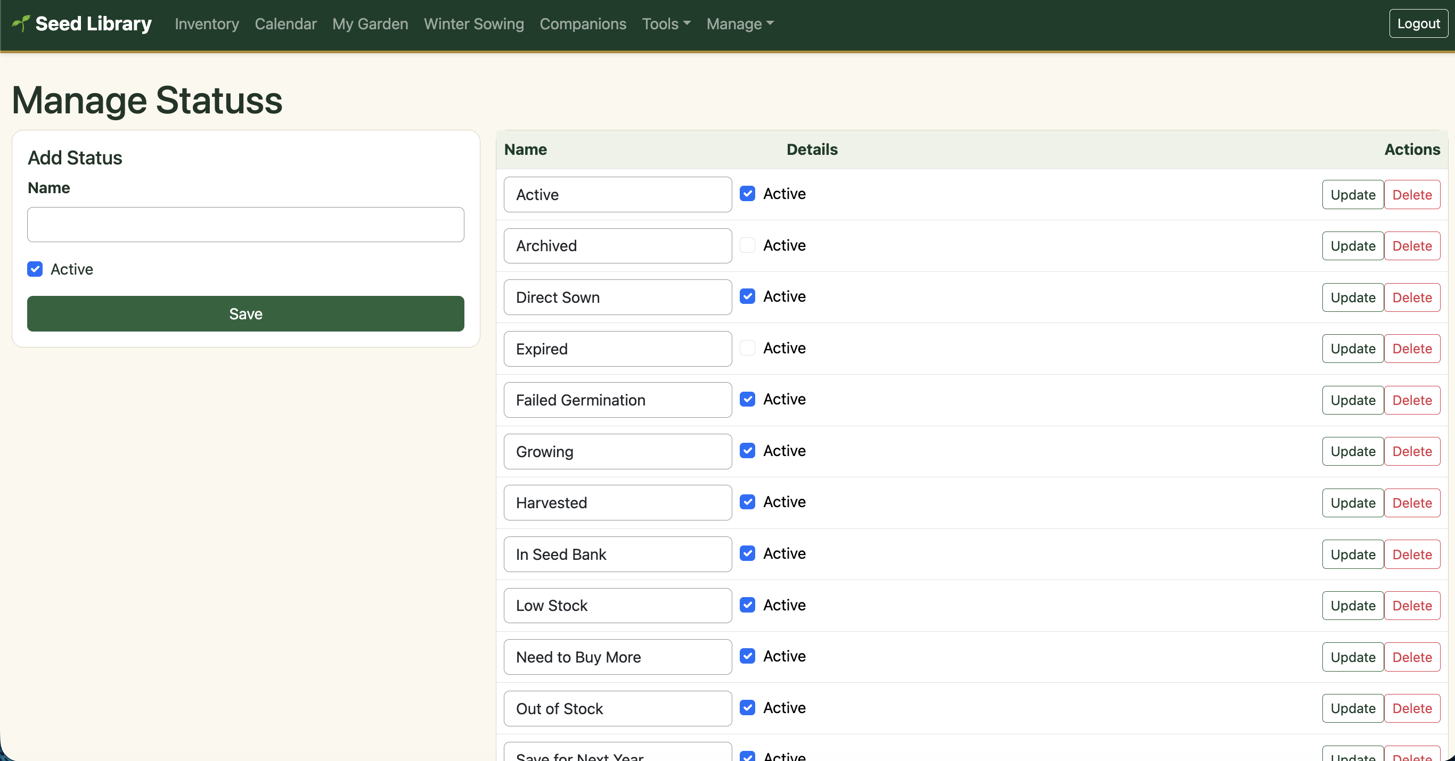Enable Active for the Expired status

[747, 348]
